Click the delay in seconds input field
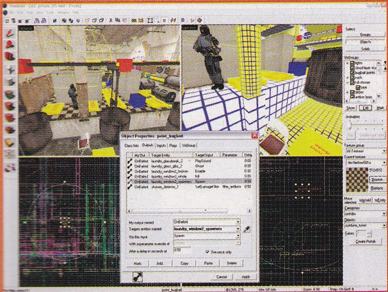This screenshot has width=388, height=292. [x=182, y=251]
